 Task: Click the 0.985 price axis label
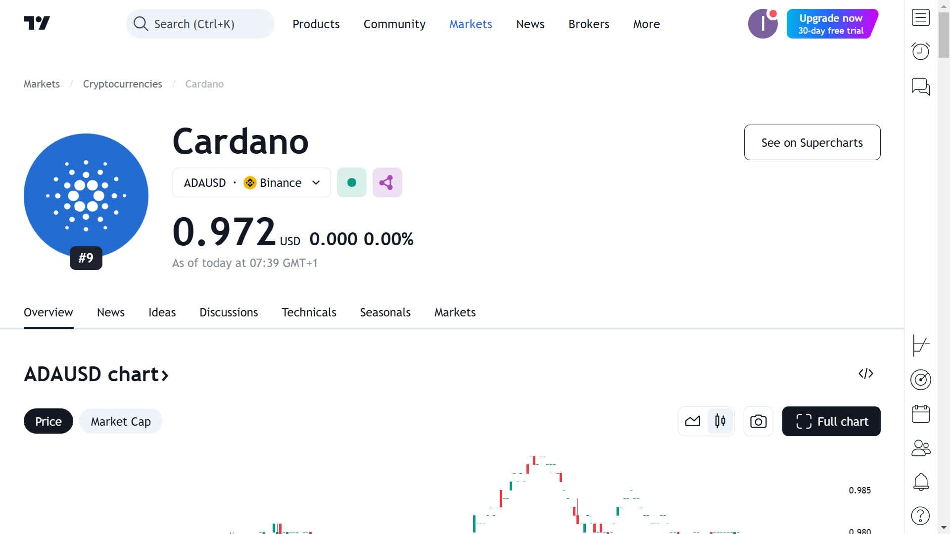coord(859,490)
